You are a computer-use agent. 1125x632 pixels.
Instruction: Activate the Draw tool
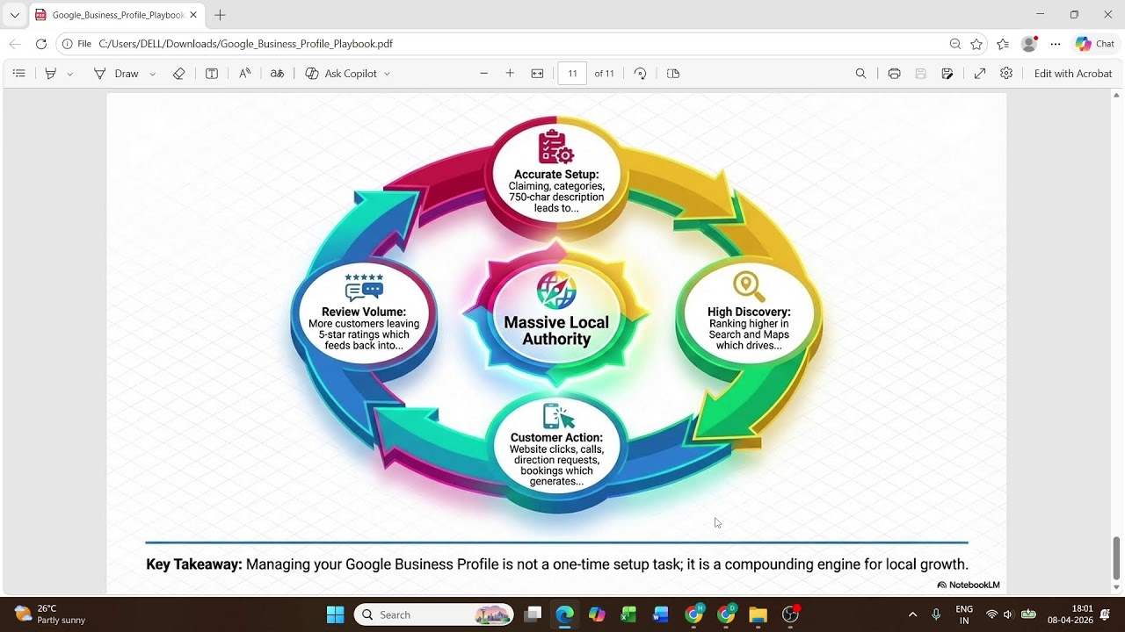[x=116, y=74]
